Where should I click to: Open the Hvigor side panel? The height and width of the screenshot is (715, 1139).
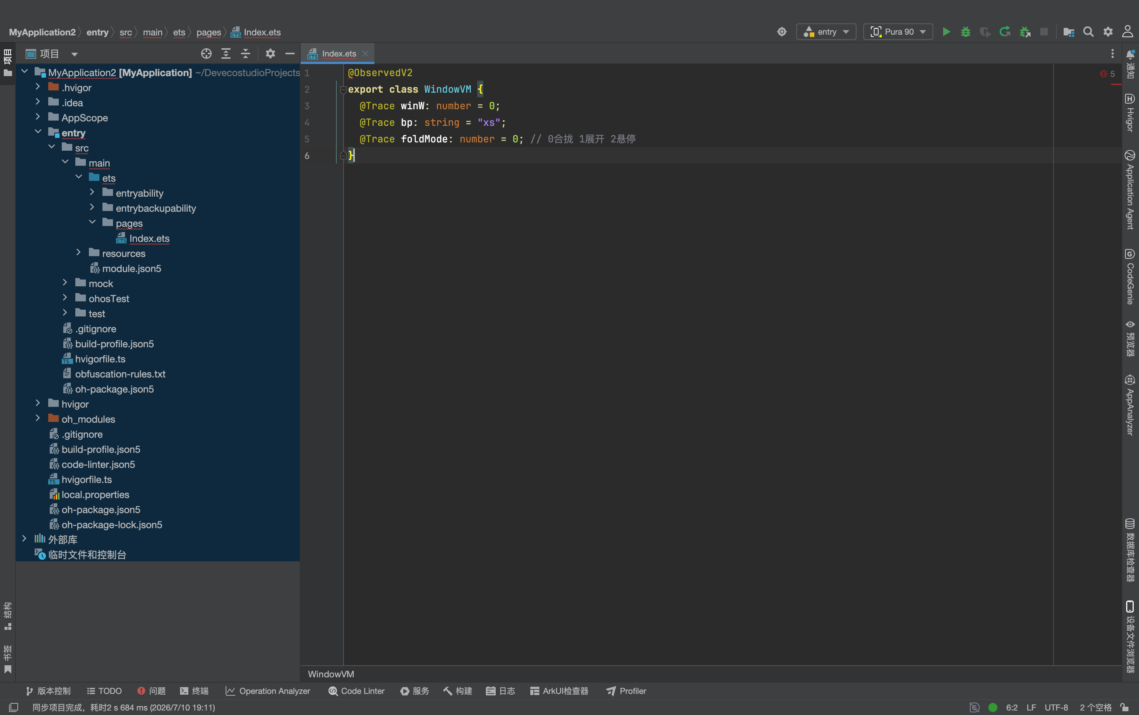tap(1130, 113)
